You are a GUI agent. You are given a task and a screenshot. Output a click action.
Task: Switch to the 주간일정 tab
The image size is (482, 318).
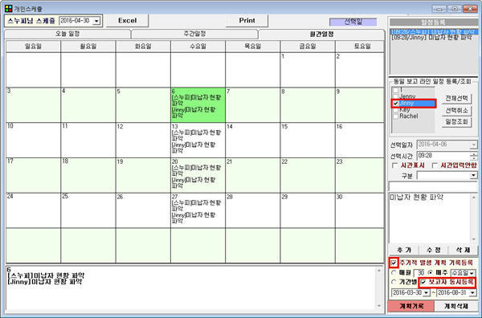coord(194,34)
